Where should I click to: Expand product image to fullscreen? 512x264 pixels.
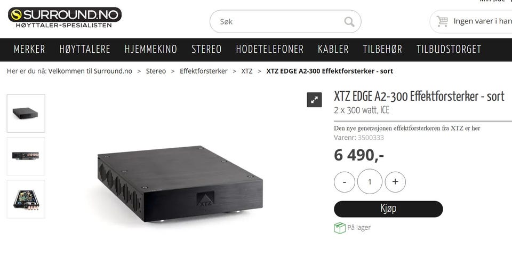click(x=314, y=100)
